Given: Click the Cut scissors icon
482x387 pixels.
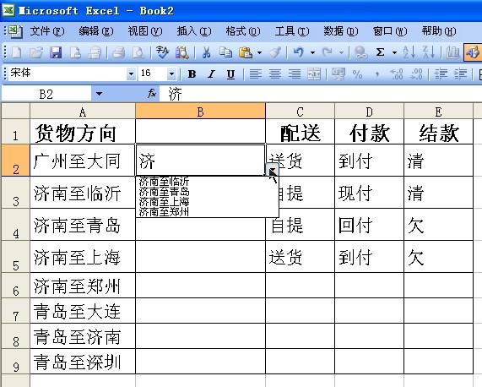Looking at the screenshot, I should (x=206, y=52).
